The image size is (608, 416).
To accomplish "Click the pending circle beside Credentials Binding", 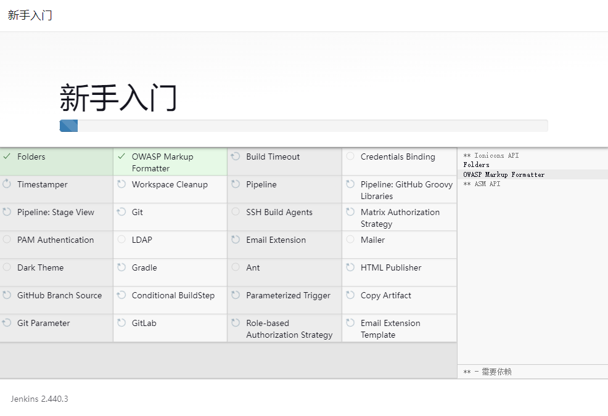I will (350, 157).
